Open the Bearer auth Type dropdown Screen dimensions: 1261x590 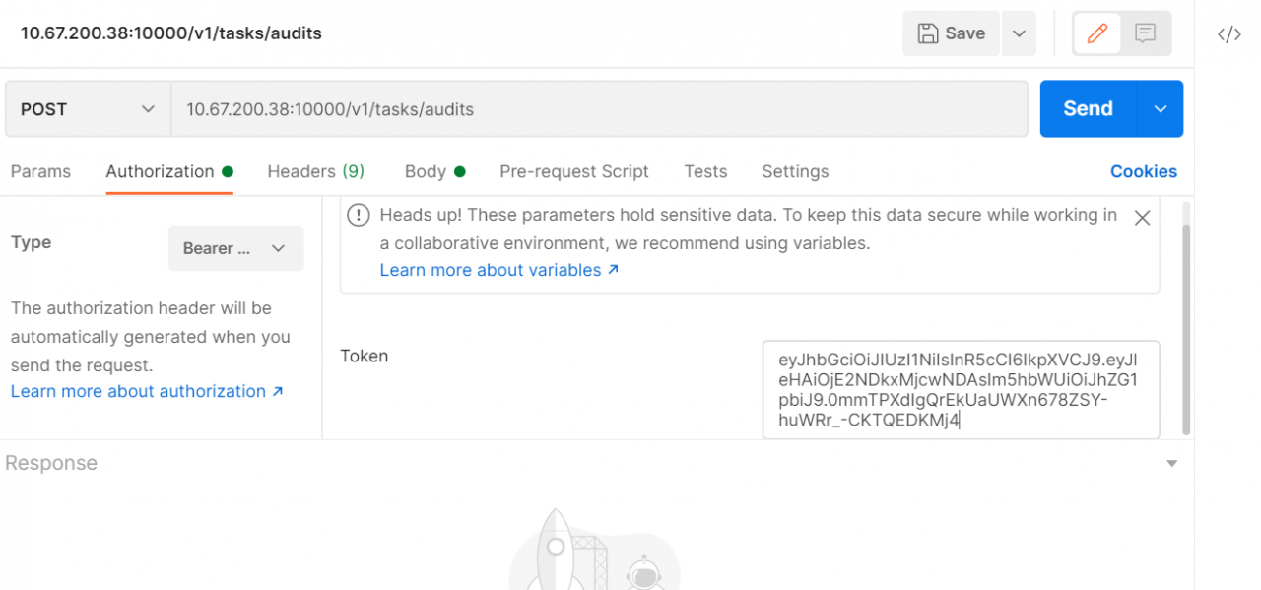tap(236, 248)
